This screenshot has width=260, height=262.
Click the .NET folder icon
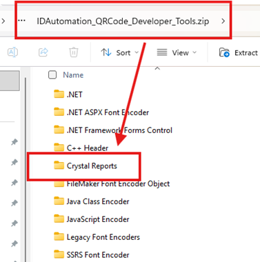59,94
